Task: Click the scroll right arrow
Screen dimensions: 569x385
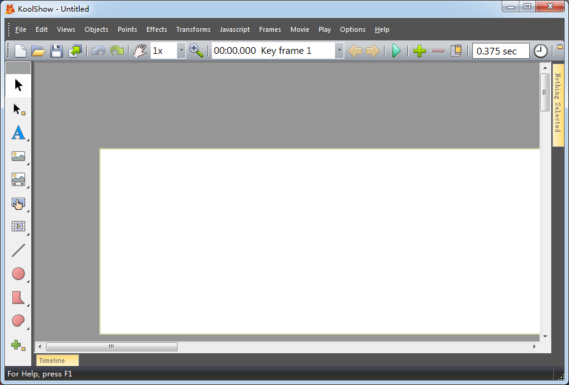Action: (534, 346)
